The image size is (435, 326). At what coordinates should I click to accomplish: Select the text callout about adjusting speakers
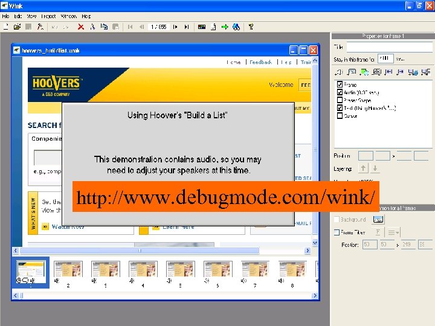pos(178,165)
